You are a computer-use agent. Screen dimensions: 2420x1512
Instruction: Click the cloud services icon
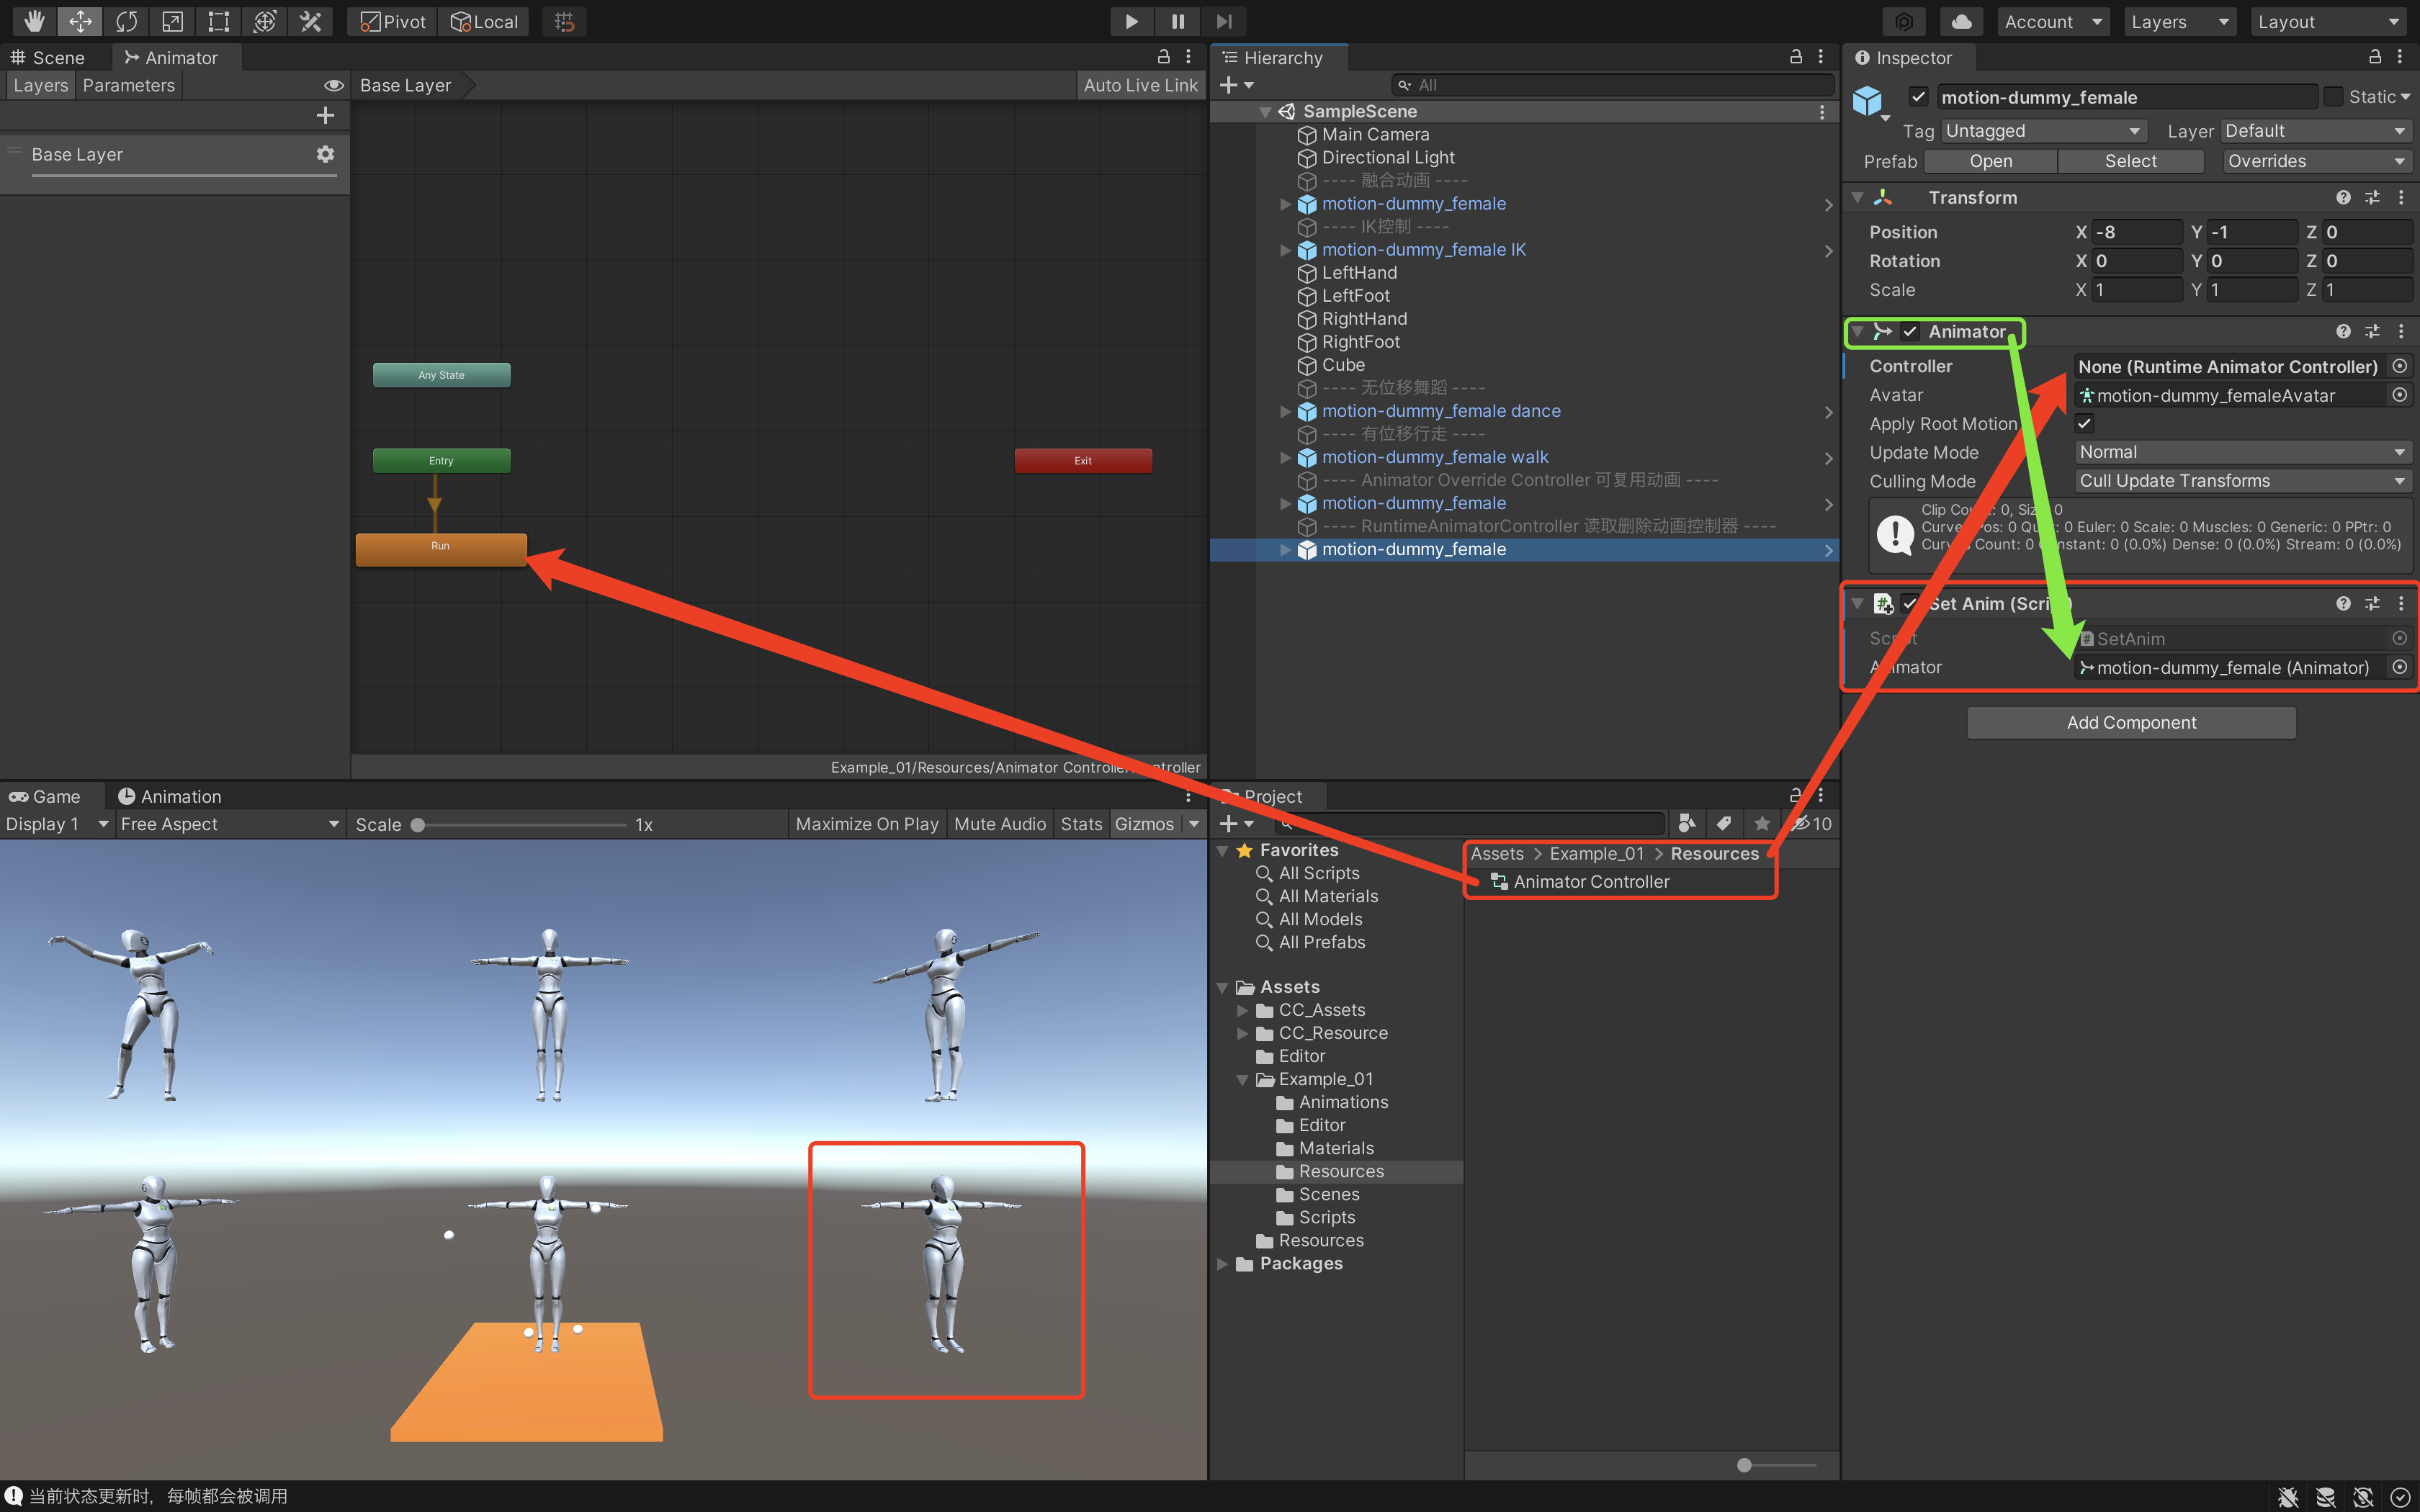coord(1961,21)
